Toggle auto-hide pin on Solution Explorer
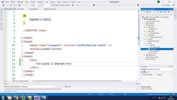This screenshot has width=177, height=100. tap(170, 9)
